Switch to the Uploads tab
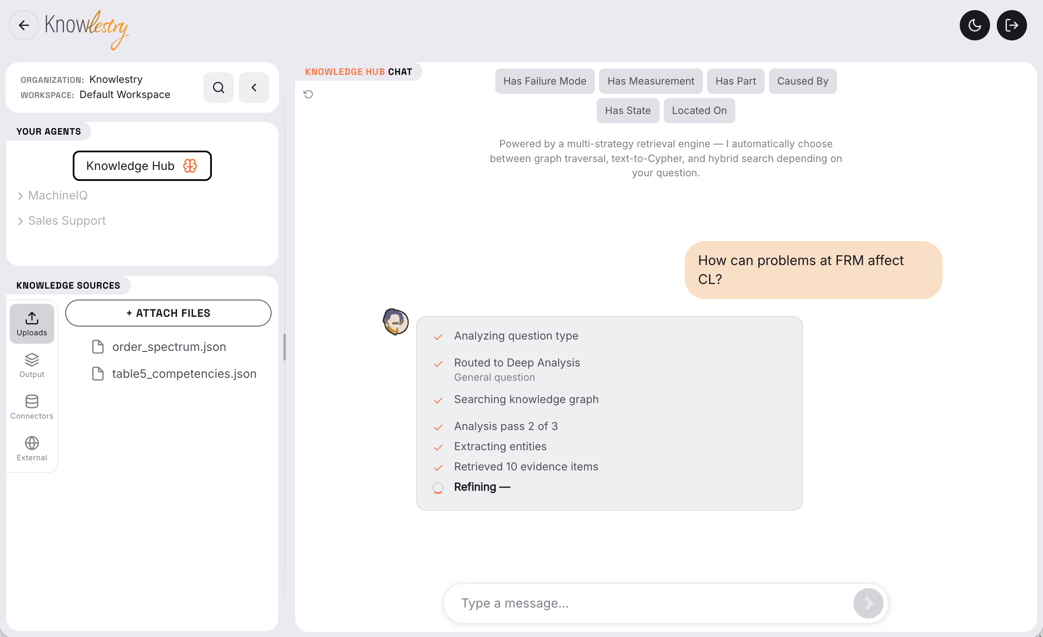The height and width of the screenshot is (637, 1043). coord(32,324)
